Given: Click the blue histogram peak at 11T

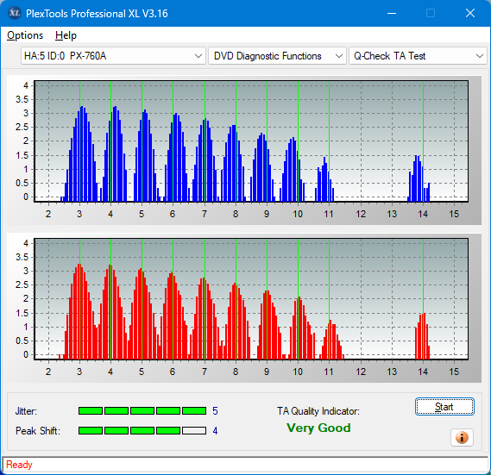Looking at the screenshot, I should pos(324,179).
